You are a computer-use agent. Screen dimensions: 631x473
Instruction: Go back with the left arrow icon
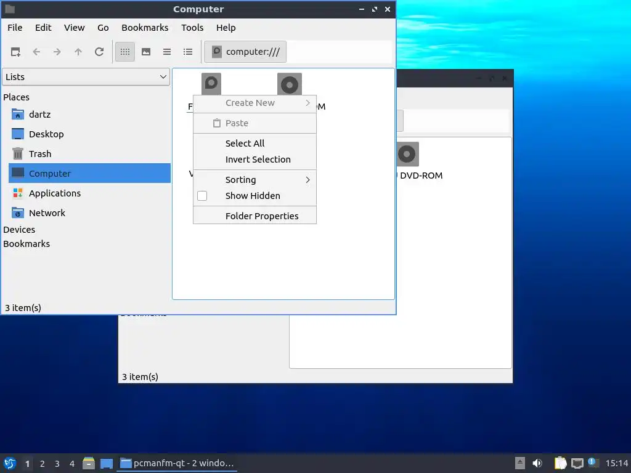[x=36, y=52]
